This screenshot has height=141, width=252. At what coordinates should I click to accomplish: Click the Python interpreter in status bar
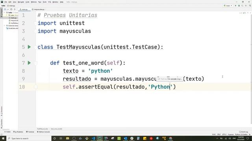[241, 135]
